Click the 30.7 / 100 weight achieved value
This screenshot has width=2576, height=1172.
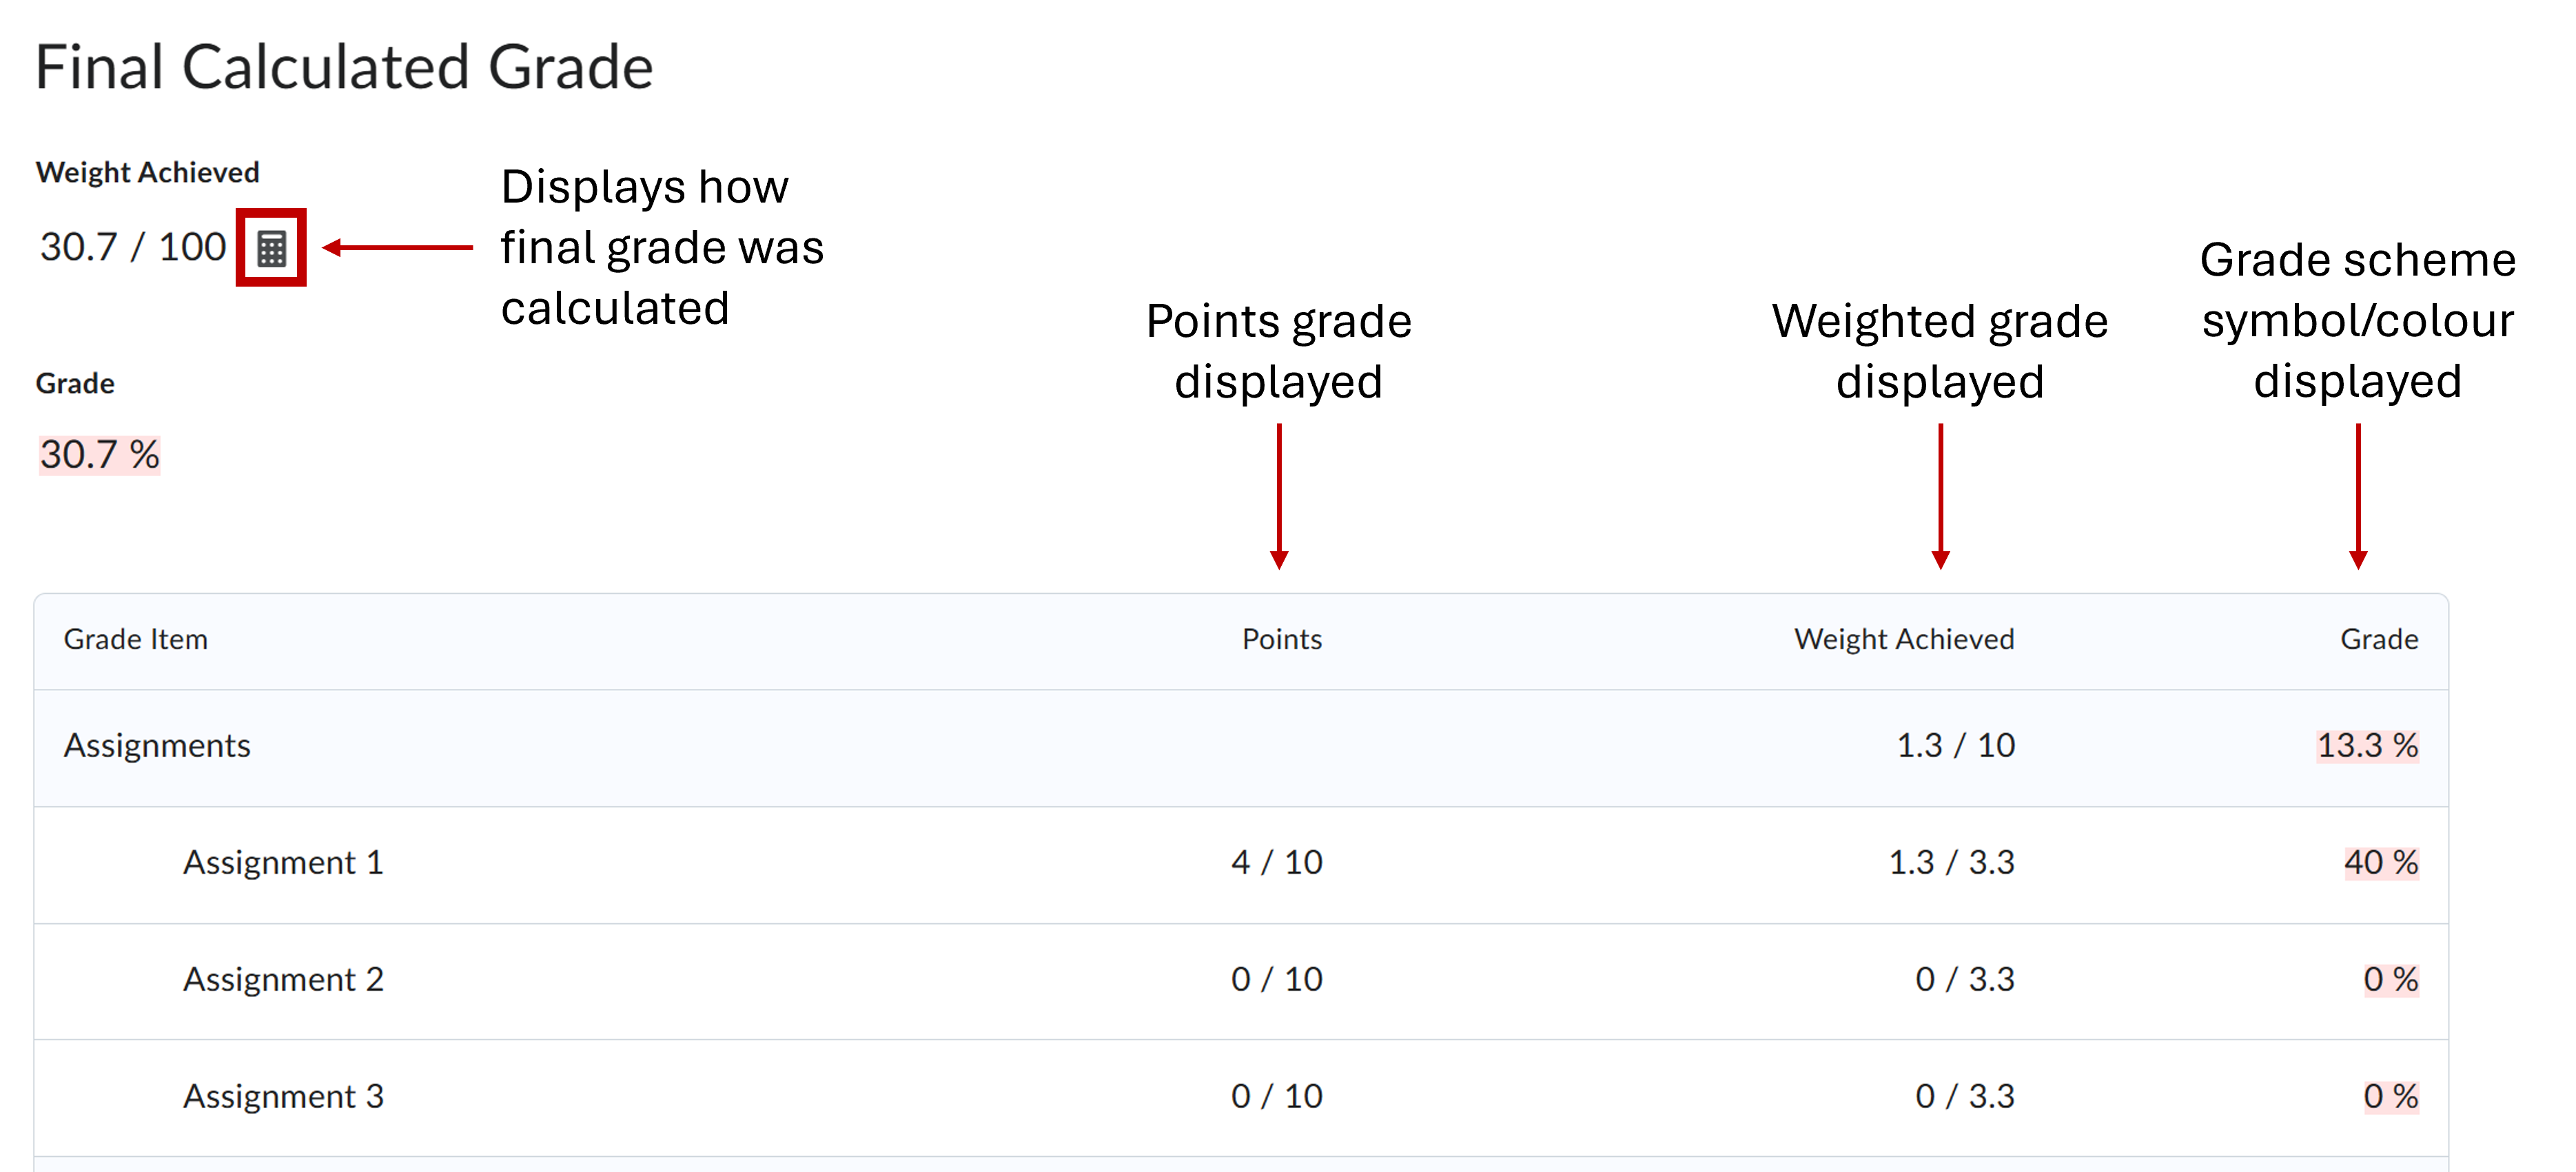[133, 247]
